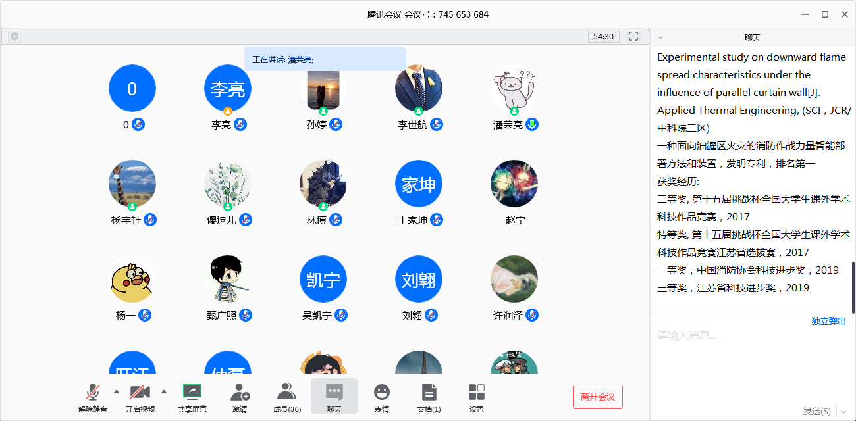The image size is (856, 421).
Task: Click the security shield icon at top left
Action: 14,37
